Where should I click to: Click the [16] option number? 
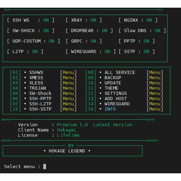91,109
